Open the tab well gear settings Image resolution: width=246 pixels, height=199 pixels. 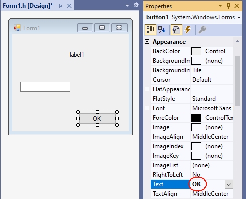tap(136, 5)
